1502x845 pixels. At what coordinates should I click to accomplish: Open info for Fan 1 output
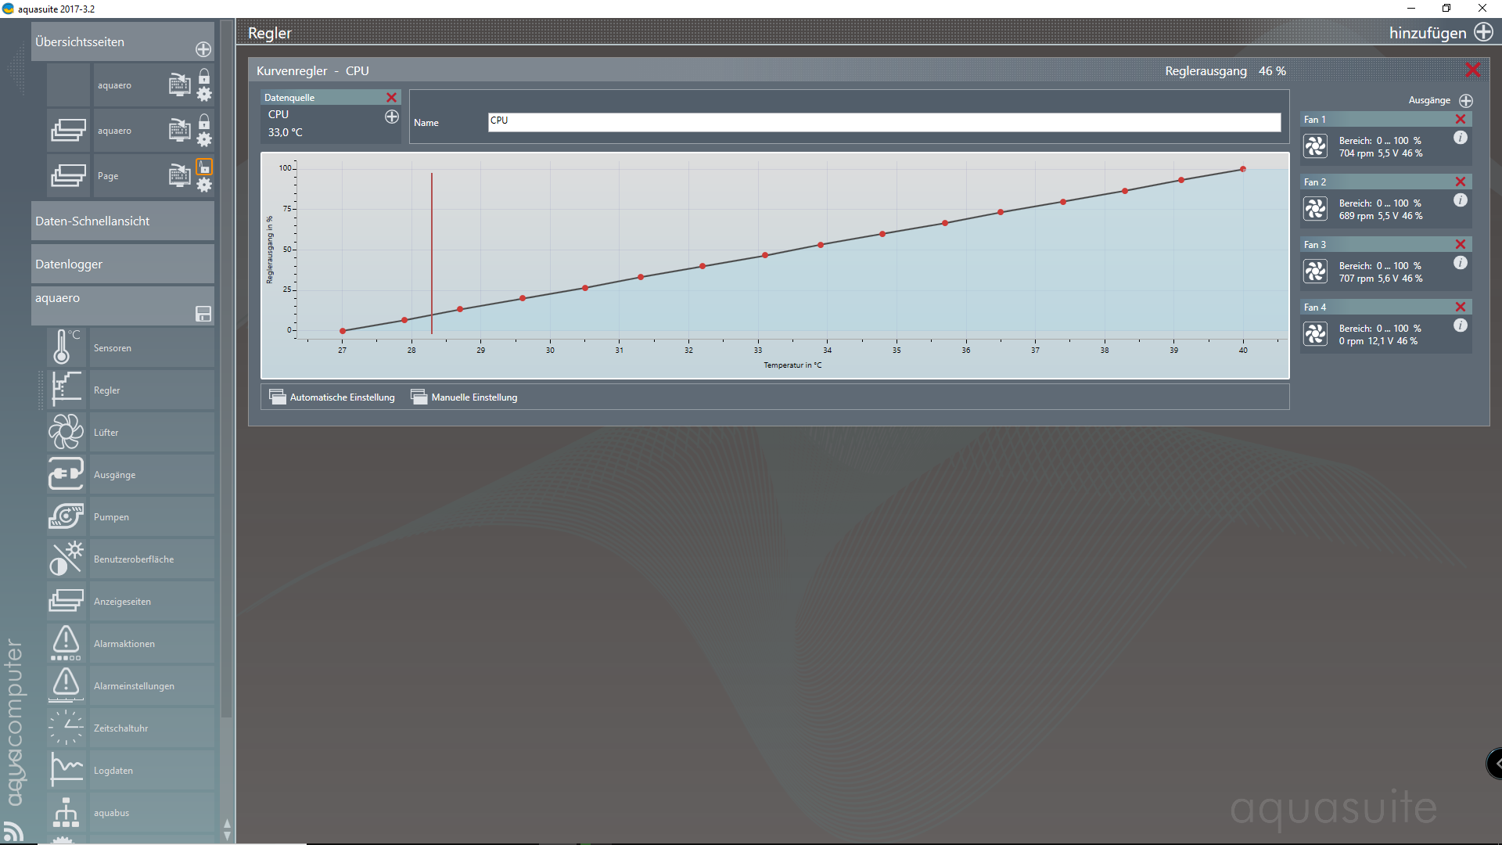point(1460,138)
